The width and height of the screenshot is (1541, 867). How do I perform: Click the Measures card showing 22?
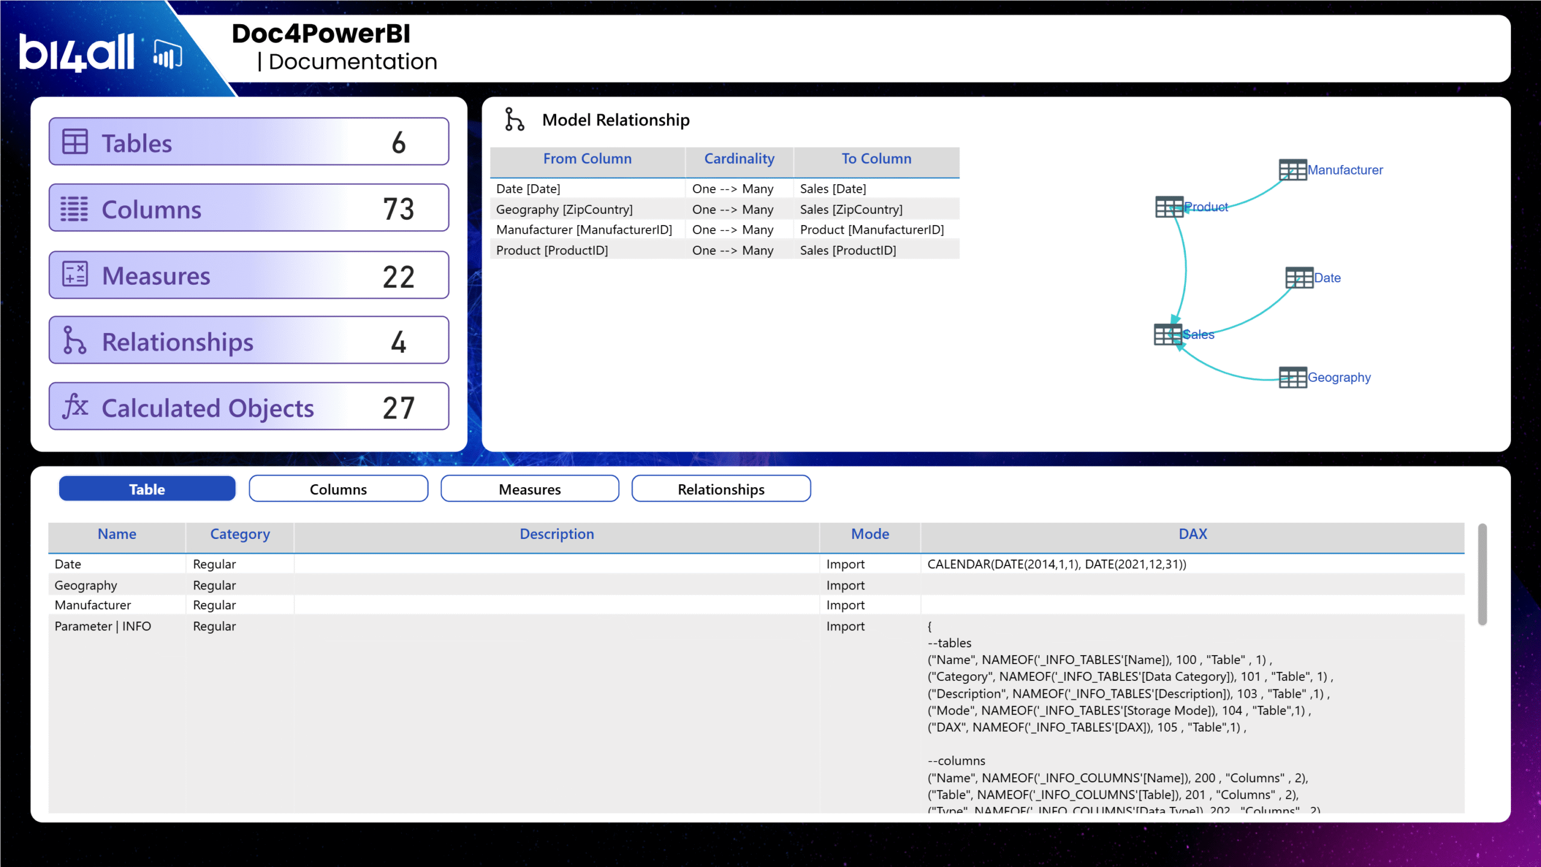coord(249,275)
